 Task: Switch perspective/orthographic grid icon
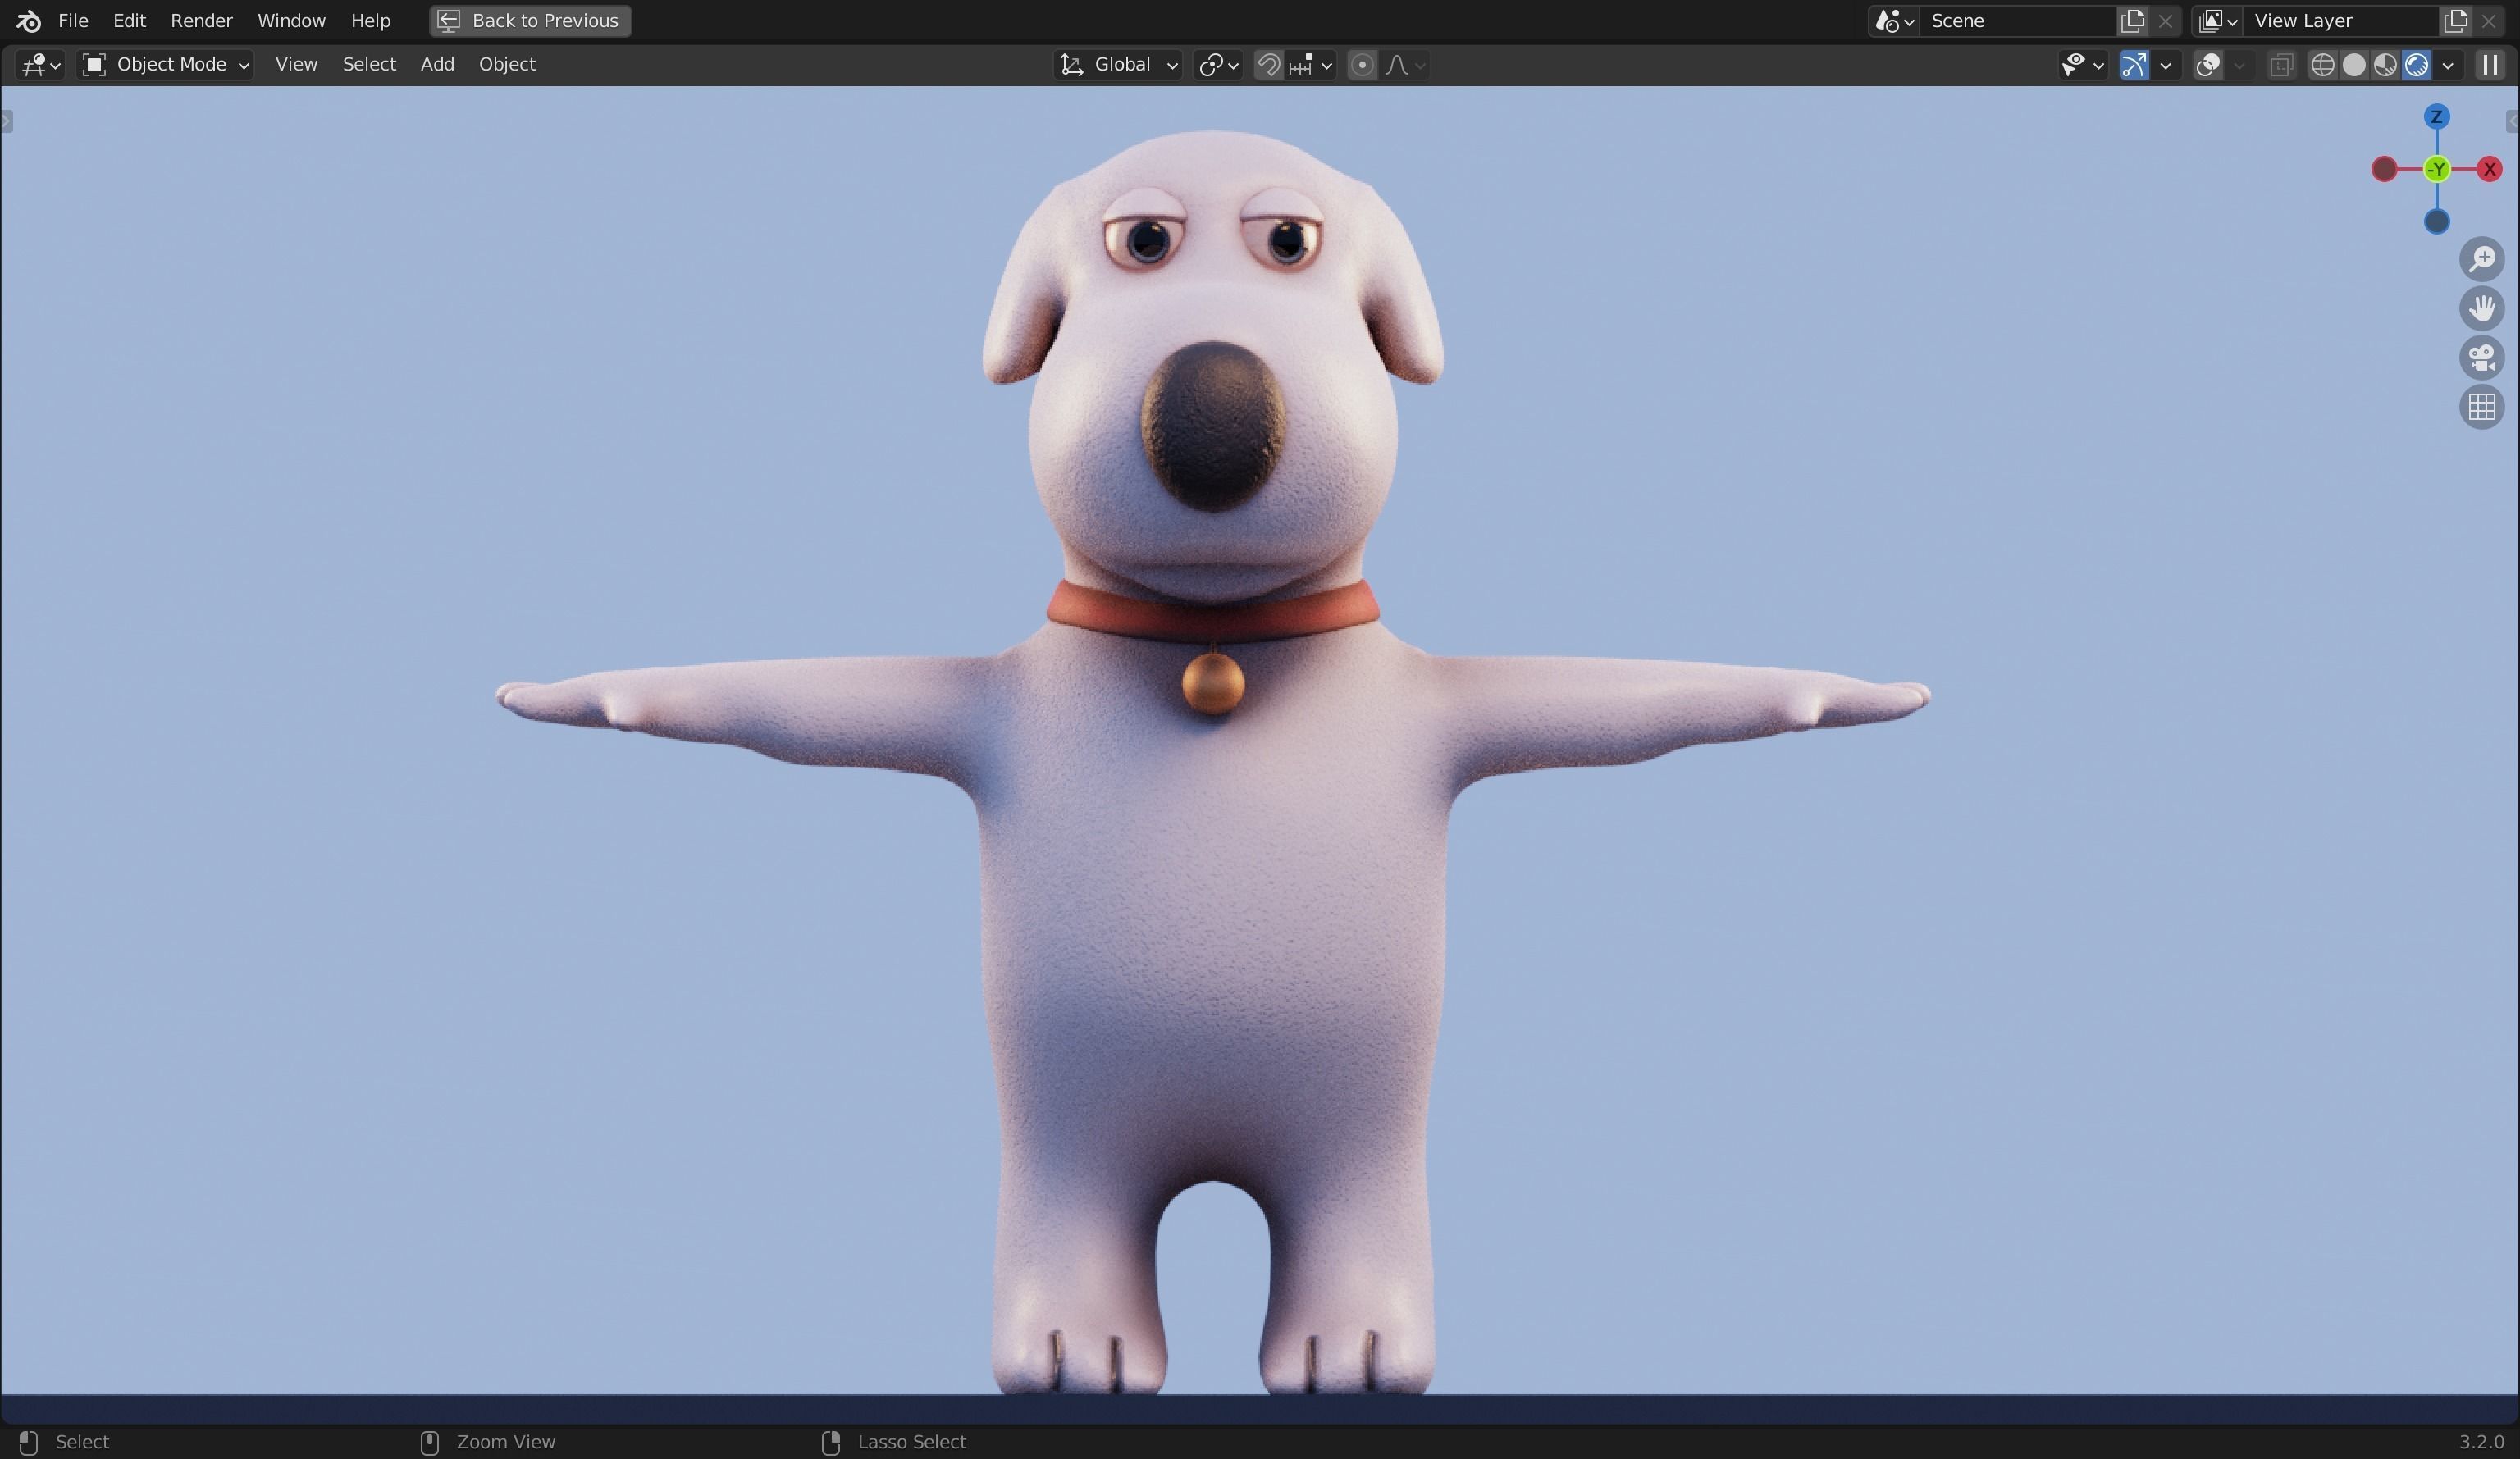coord(2482,407)
